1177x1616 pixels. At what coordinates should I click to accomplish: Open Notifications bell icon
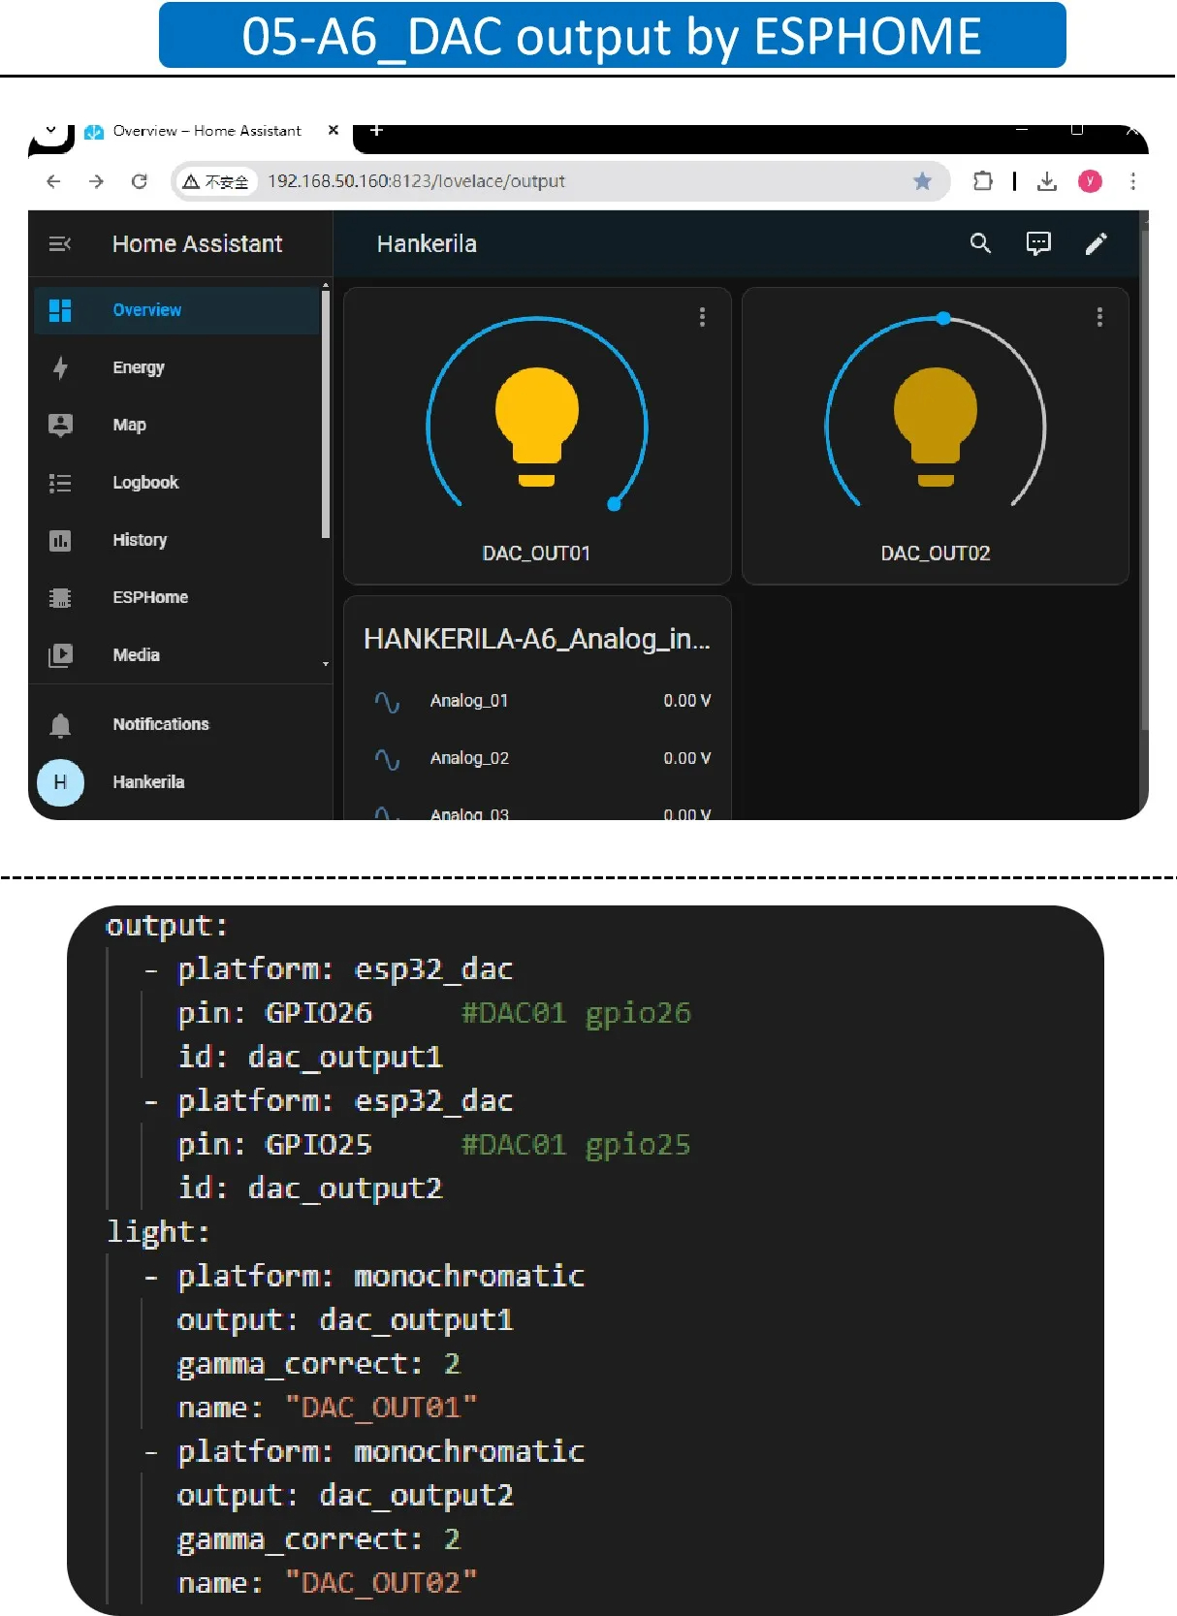[60, 724]
